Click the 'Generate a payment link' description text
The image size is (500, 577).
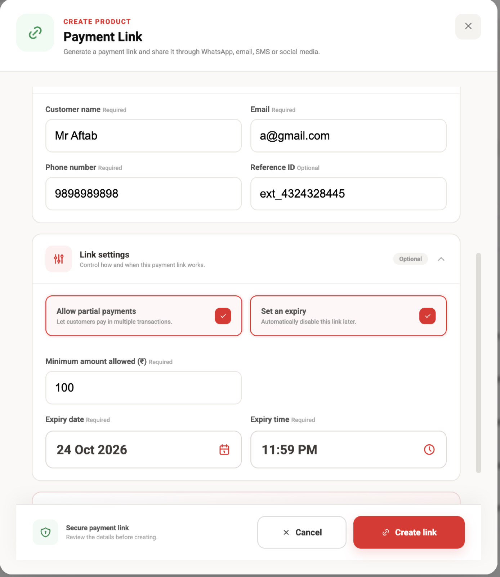pyautogui.click(x=192, y=52)
